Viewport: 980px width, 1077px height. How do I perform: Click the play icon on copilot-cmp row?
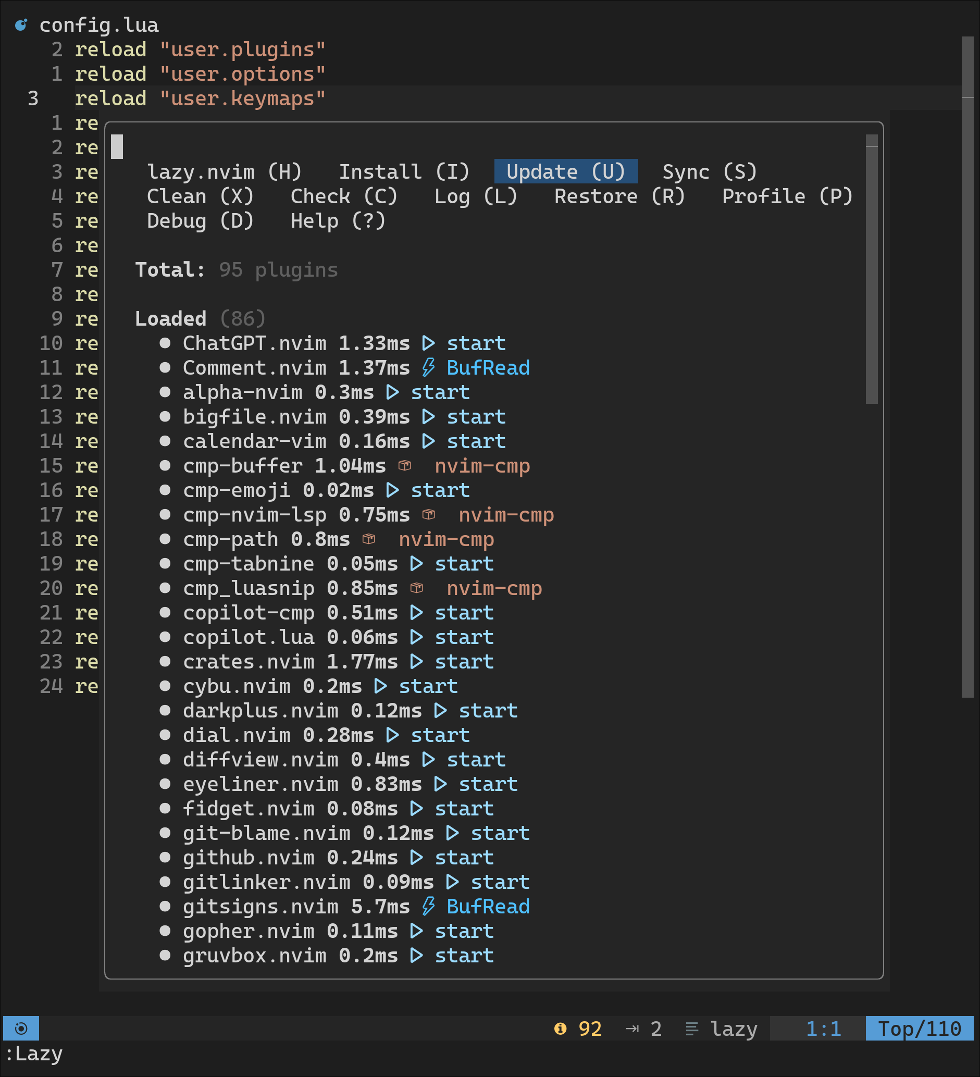click(x=417, y=613)
